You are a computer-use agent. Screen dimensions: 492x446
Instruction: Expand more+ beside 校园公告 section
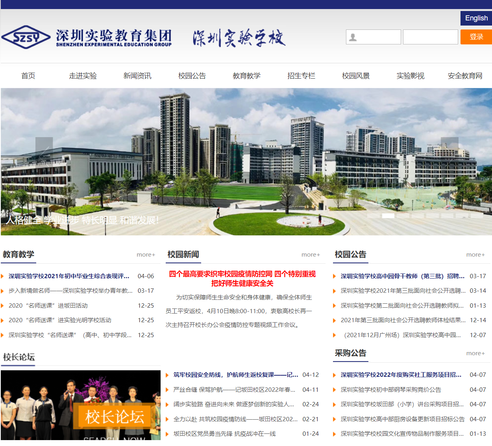click(x=476, y=255)
